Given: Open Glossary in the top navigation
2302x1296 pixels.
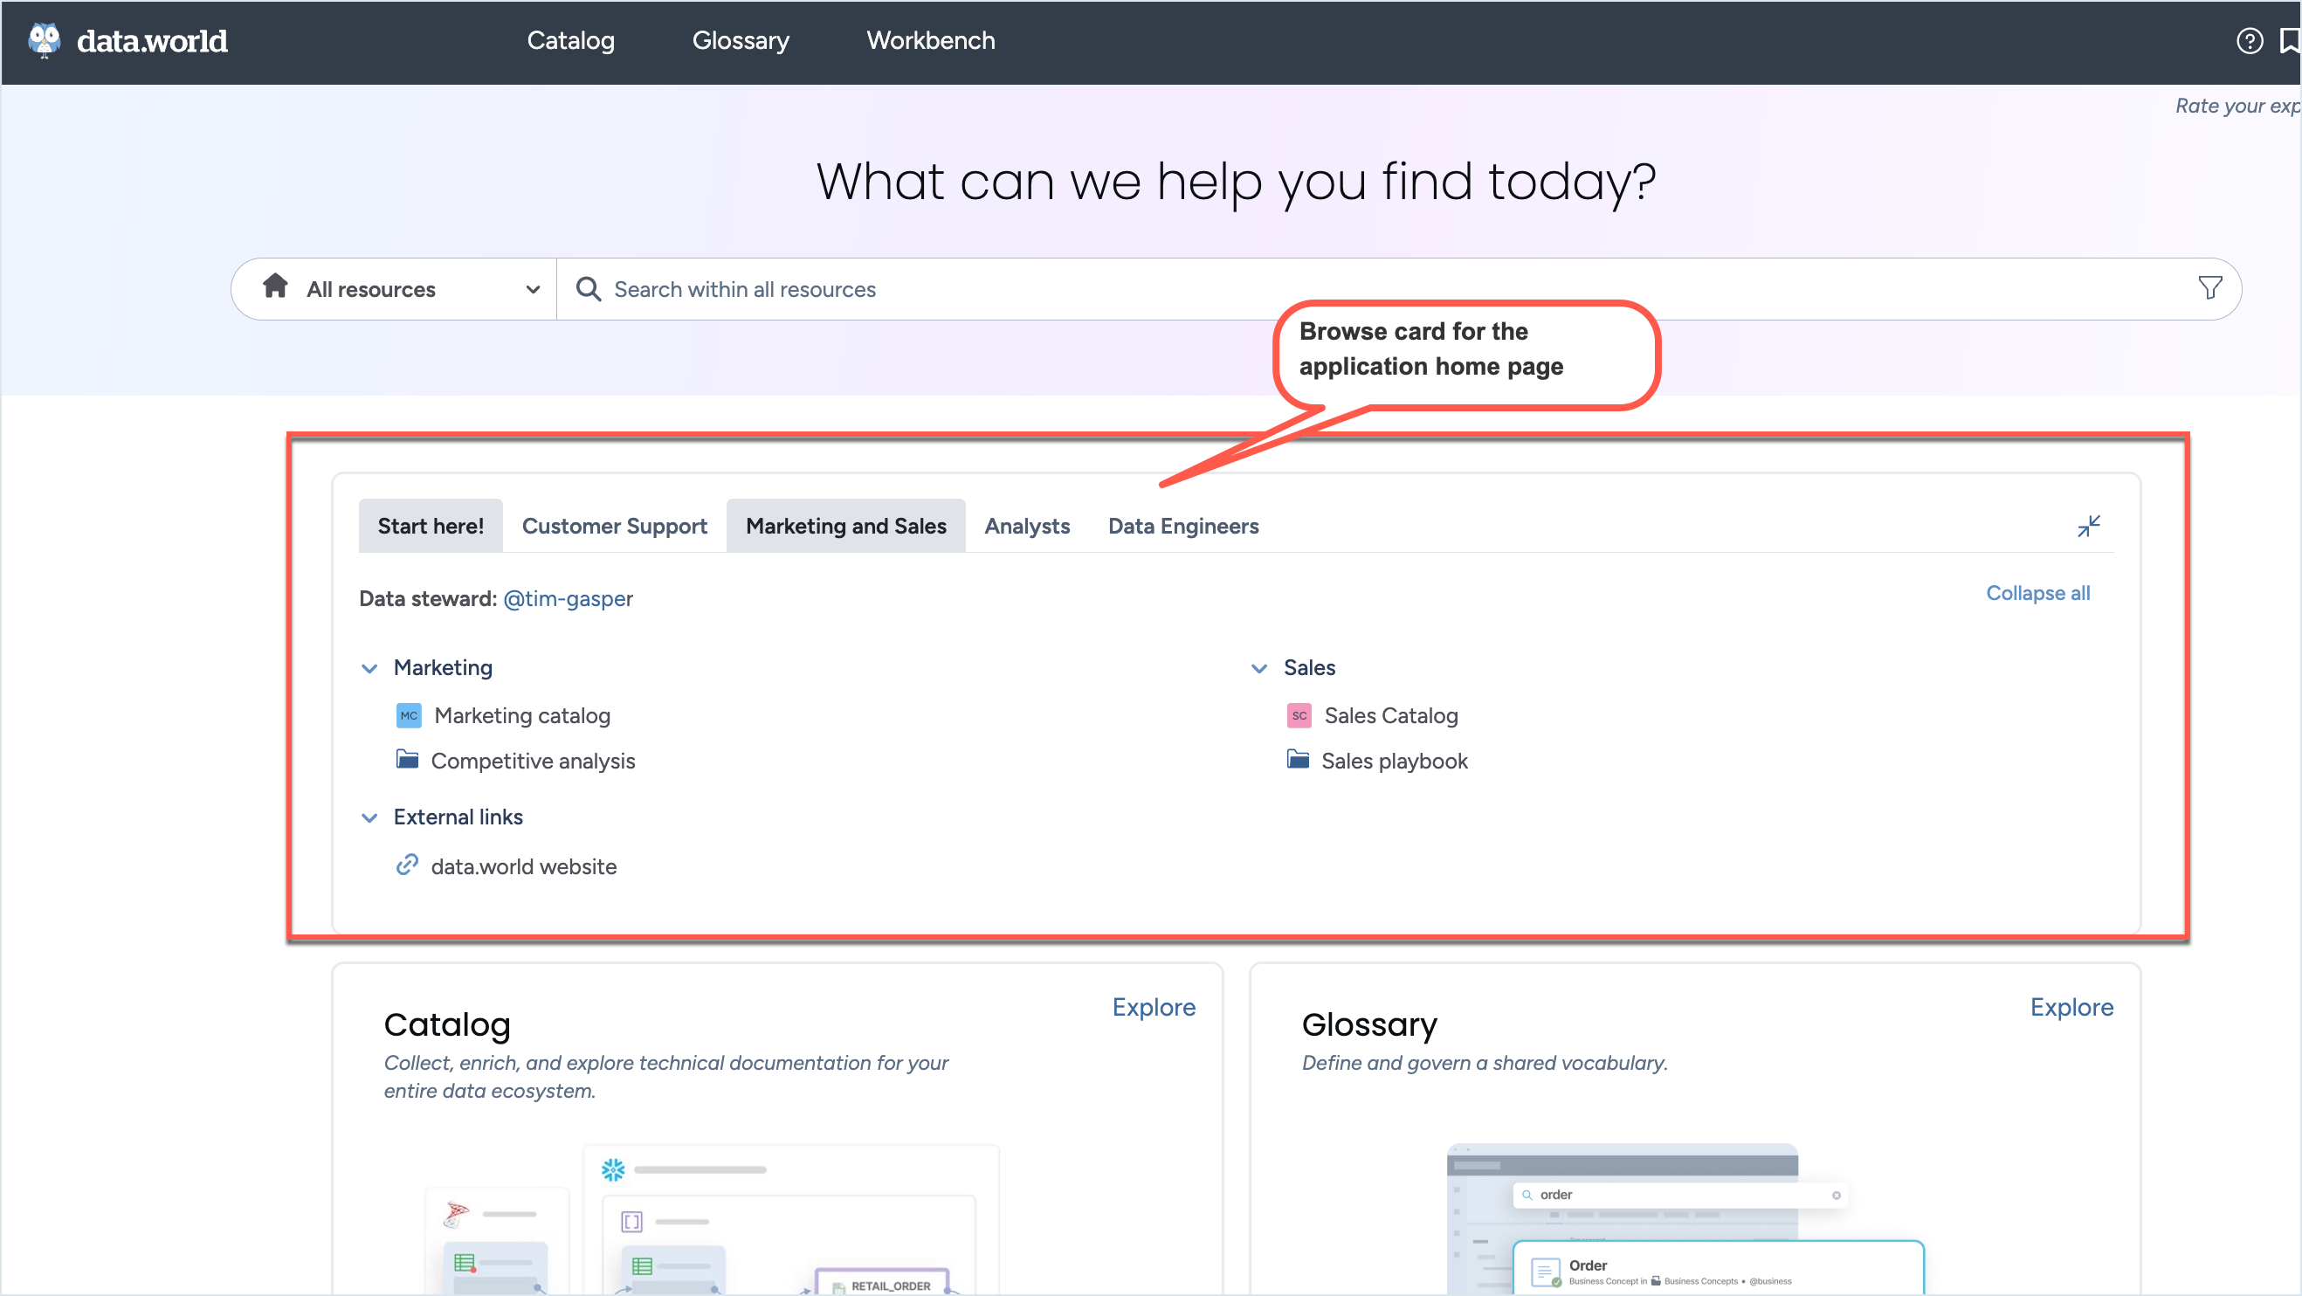Looking at the screenshot, I should (x=740, y=40).
